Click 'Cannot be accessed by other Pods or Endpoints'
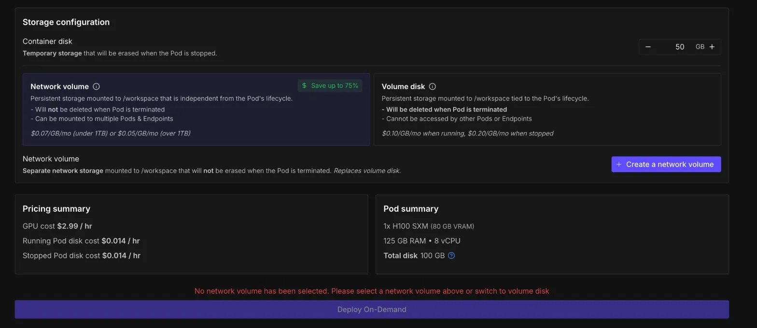 coord(457,119)
